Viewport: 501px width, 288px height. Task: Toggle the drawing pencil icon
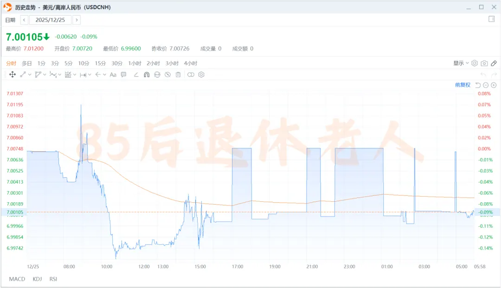[494, 63]
